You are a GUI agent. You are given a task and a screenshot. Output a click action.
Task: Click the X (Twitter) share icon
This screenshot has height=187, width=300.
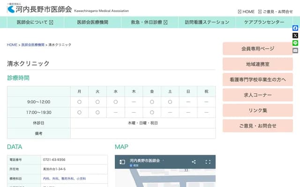295,36
